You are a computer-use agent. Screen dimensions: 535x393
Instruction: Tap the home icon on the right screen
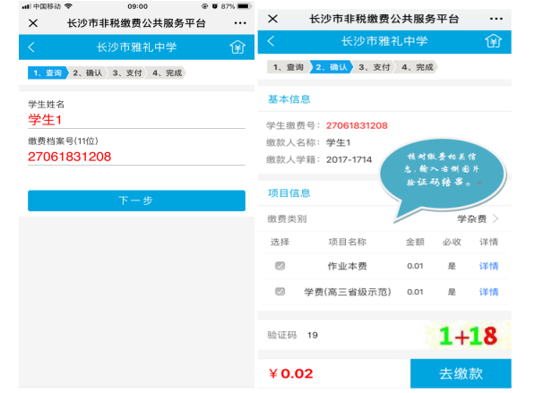click(x=493, y=41)
